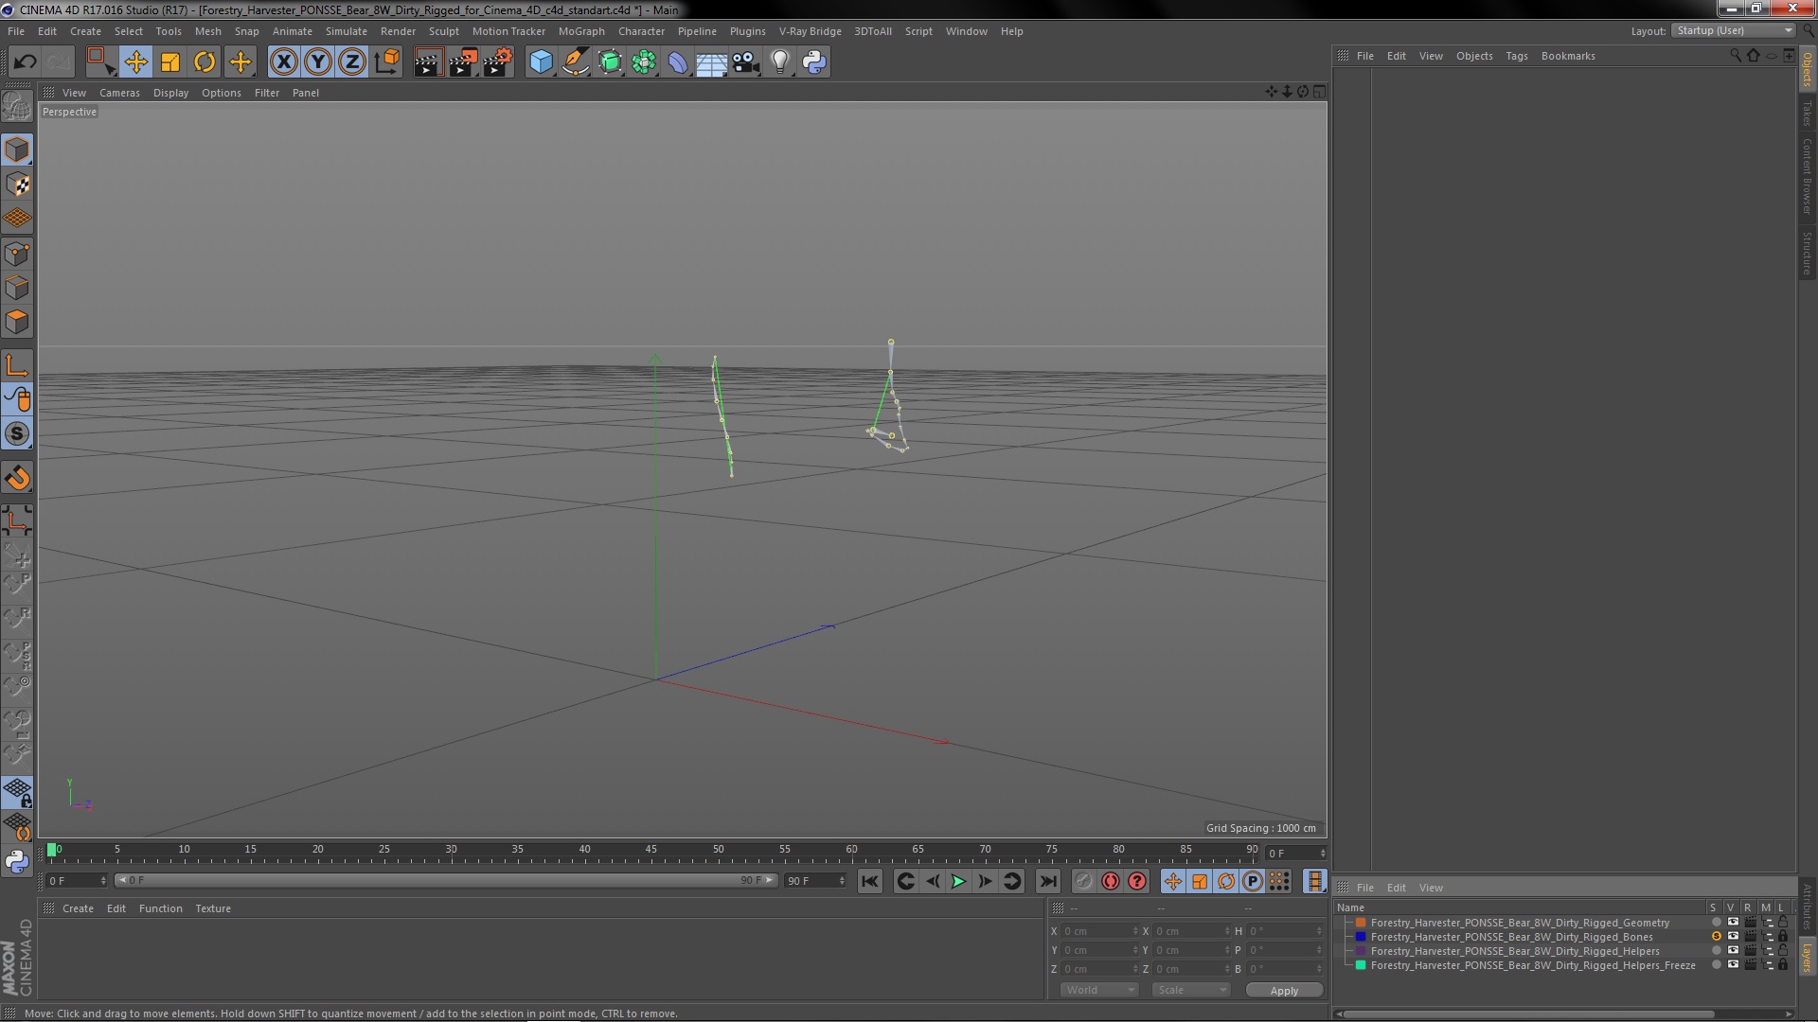Image resolution: width=1818 pixels, height=1022 pixels.
Task: Toggle solo for Rigged_Bones layer
Action: [x=1716, y=937]
